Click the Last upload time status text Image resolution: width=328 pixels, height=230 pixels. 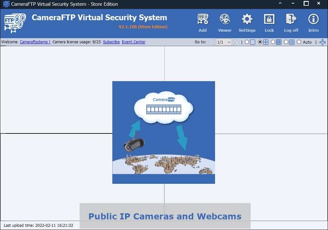[x=39, y=226]
